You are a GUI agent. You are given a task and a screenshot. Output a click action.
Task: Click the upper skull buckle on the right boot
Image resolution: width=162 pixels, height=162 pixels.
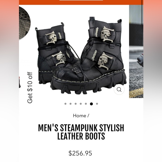point(107,34)
